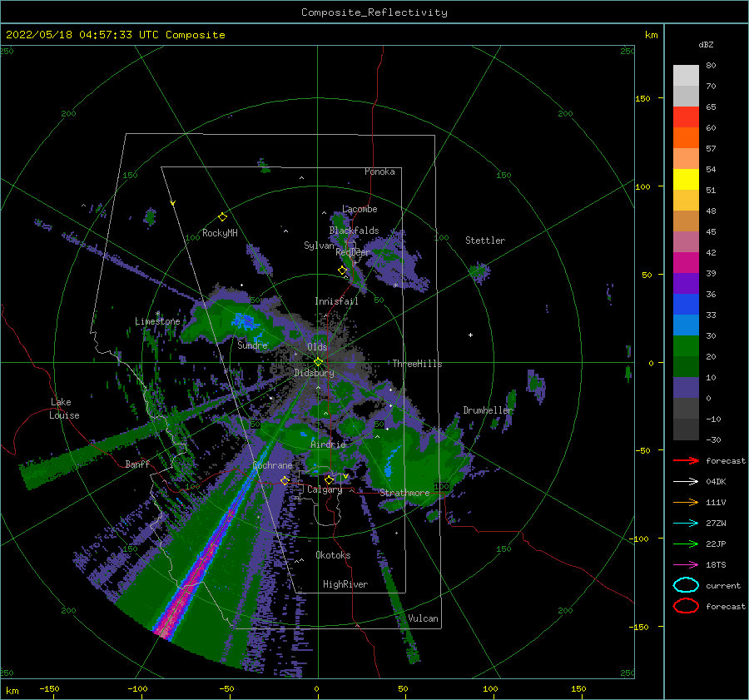
Task: Click the yellow diamond marker above RockyMH
Action: click(x=222, y=217)
